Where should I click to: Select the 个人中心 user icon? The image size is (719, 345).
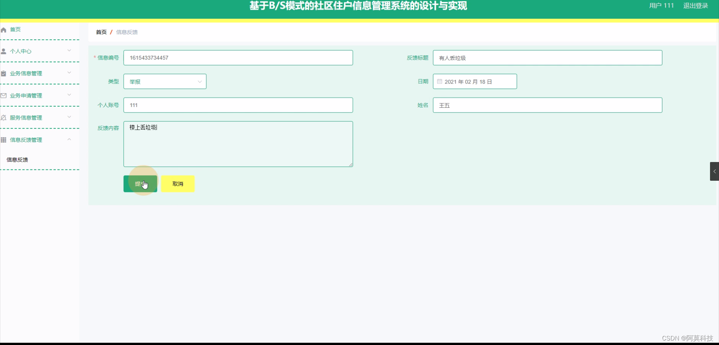[4, 51]
